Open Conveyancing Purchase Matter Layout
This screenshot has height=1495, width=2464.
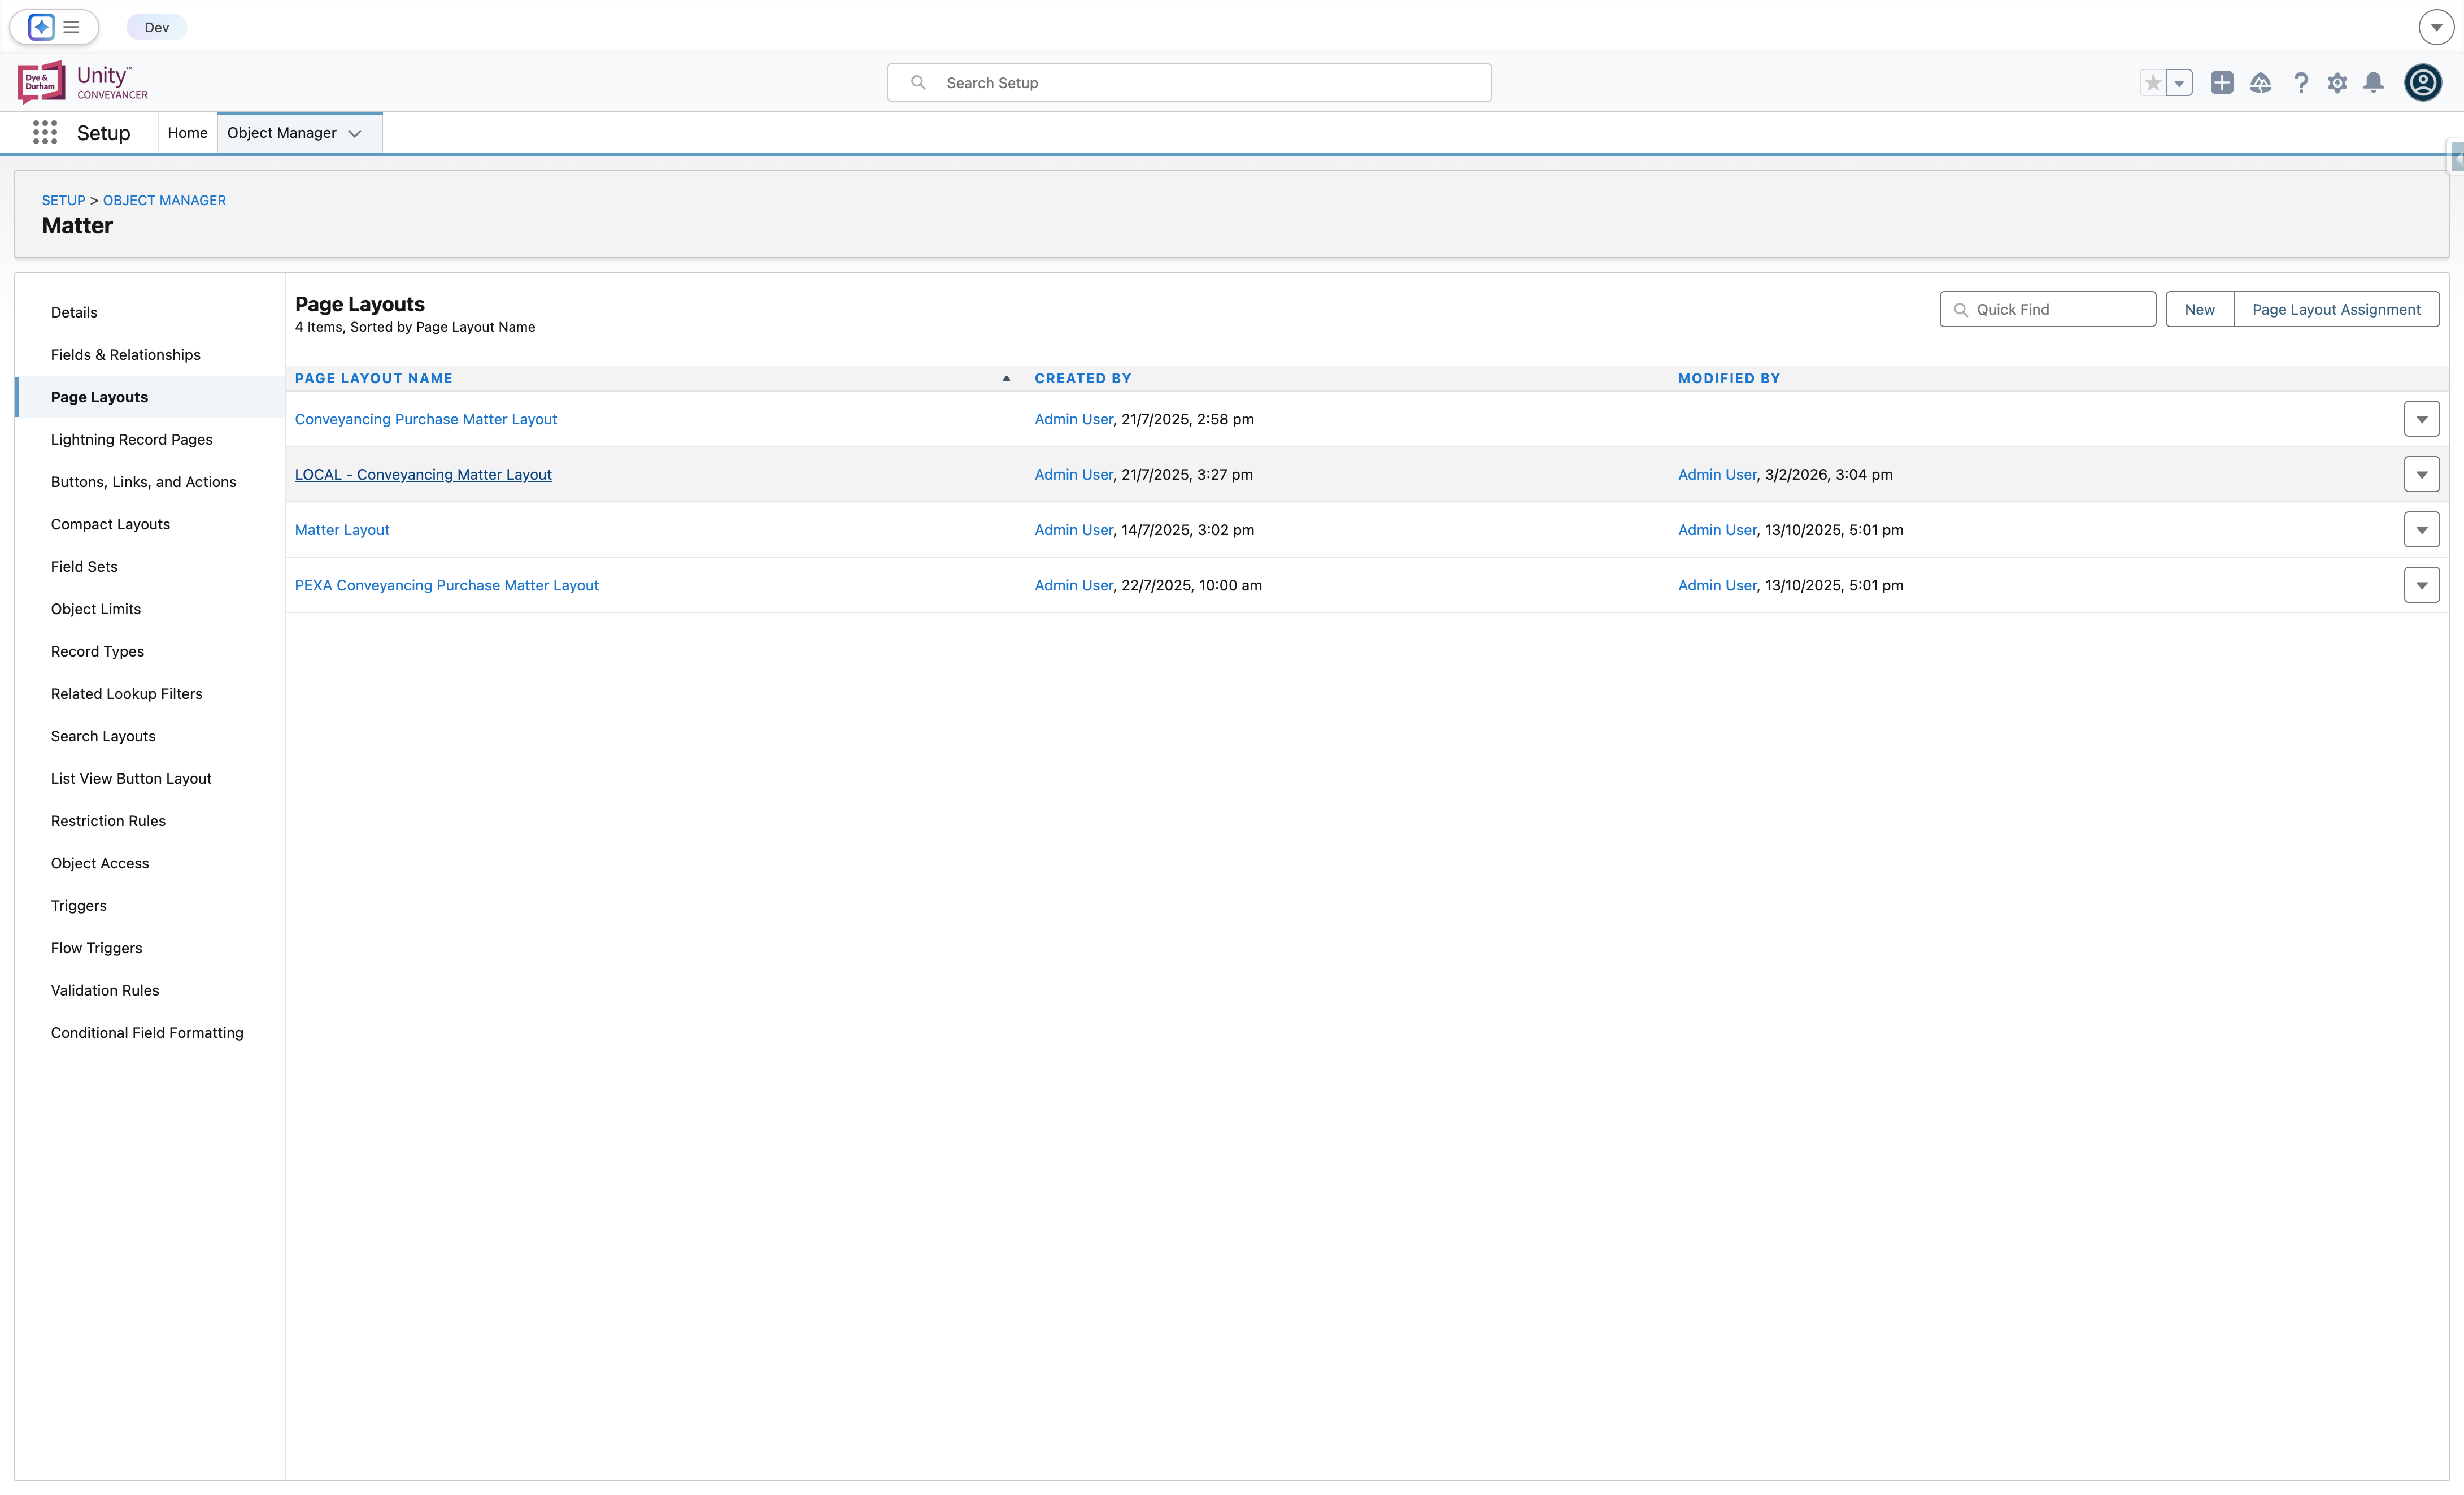point(425,419)
